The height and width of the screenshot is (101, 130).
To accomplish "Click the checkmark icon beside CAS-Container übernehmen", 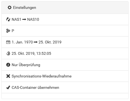I will click(x=8, y=87).
